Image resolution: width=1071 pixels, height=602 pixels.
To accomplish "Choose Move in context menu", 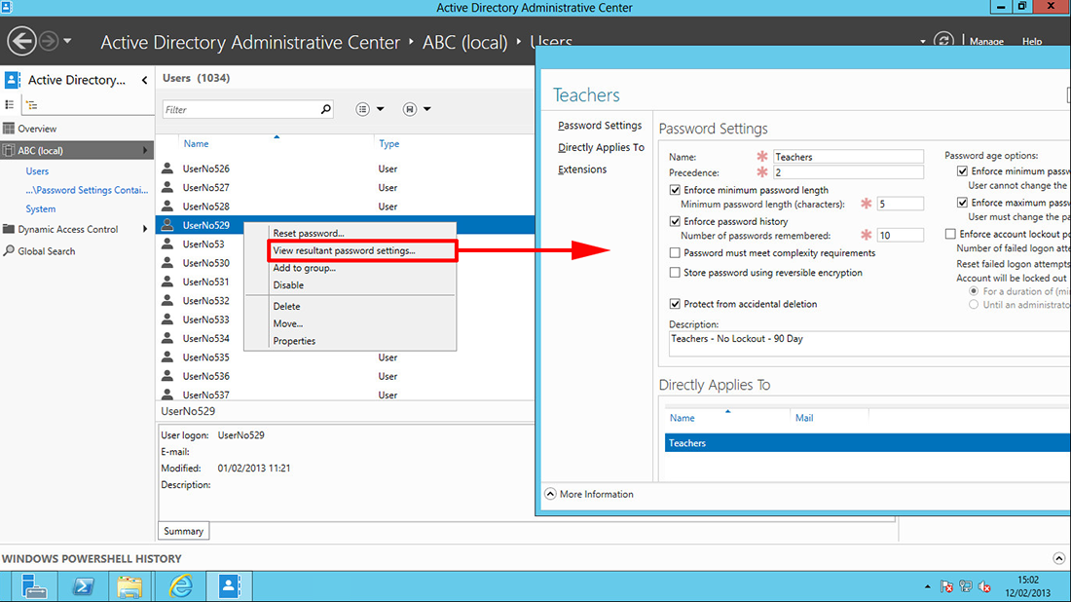I will click(x=287, y=323).
